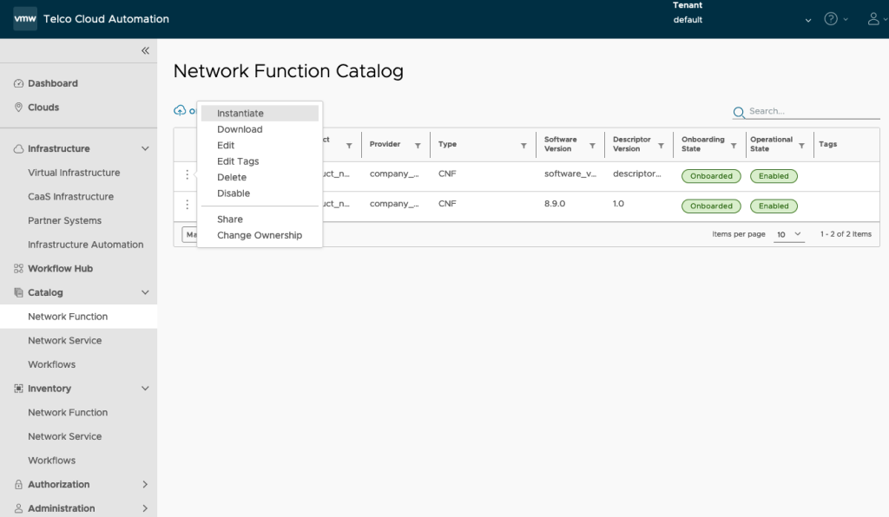The width and height of the screenshot is (889, 517).
Task: Click the Tags column header
Action: click(827, 144)
